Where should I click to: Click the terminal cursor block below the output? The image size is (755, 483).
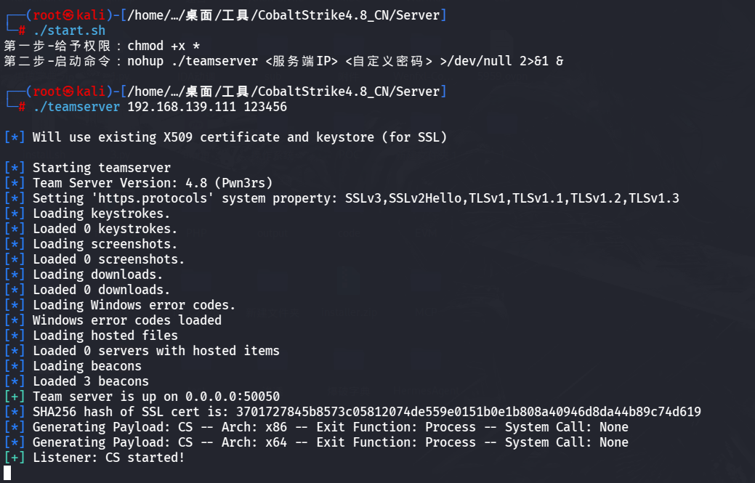(7, 473)
